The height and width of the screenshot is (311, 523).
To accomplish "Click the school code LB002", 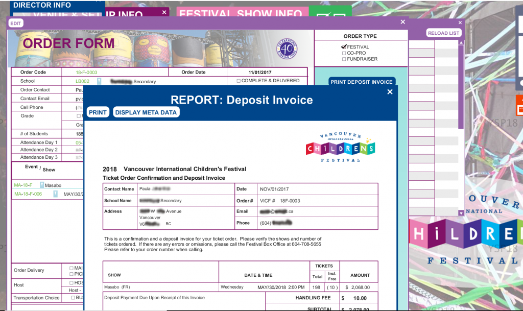I will pyautogui.click(x=82, y=81).
